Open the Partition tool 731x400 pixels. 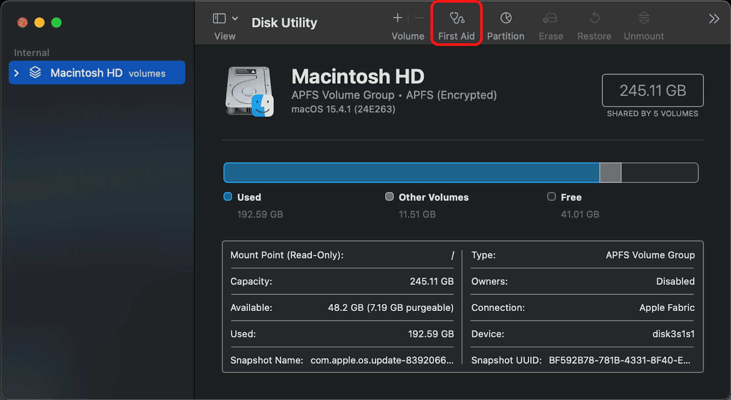coord(505,19)
